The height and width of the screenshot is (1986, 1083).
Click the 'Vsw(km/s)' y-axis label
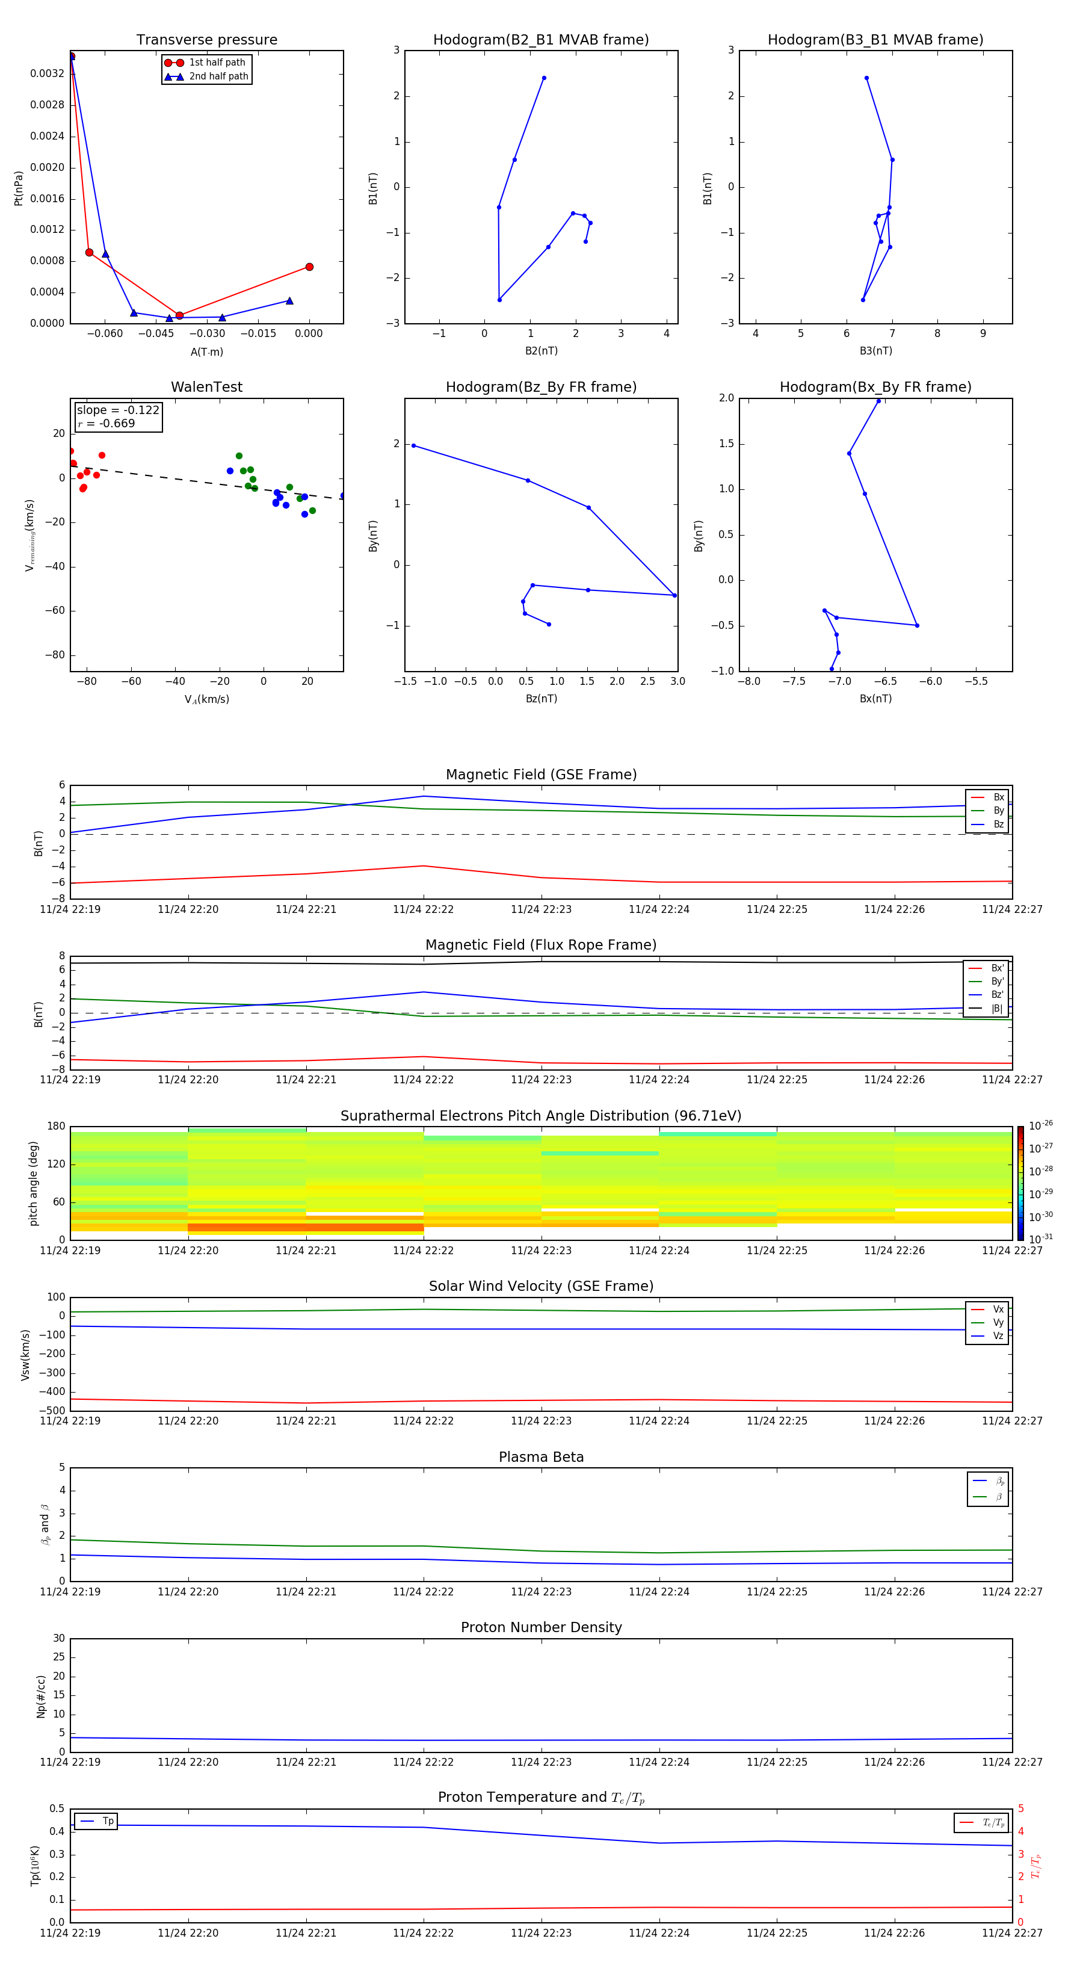tap(25, 1354)
